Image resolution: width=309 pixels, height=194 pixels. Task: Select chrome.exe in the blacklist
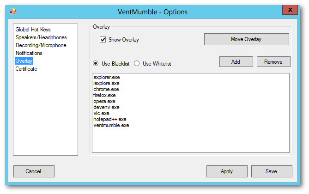coord(106,89)
